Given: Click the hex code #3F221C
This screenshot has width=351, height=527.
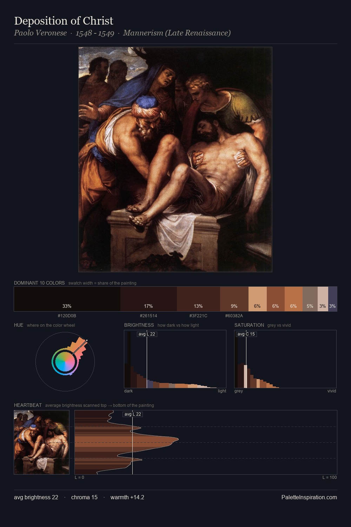Looking at the screenshot, I should tap(198, 316).
